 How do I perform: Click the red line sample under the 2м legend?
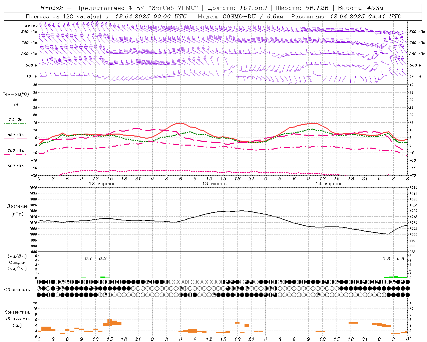click(15, 108)
